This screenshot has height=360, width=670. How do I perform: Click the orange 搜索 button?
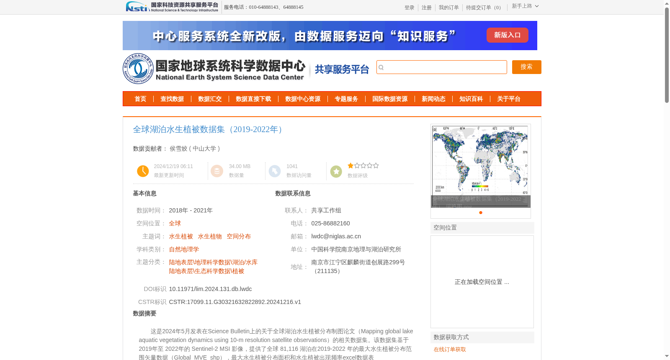click(527, 67)
